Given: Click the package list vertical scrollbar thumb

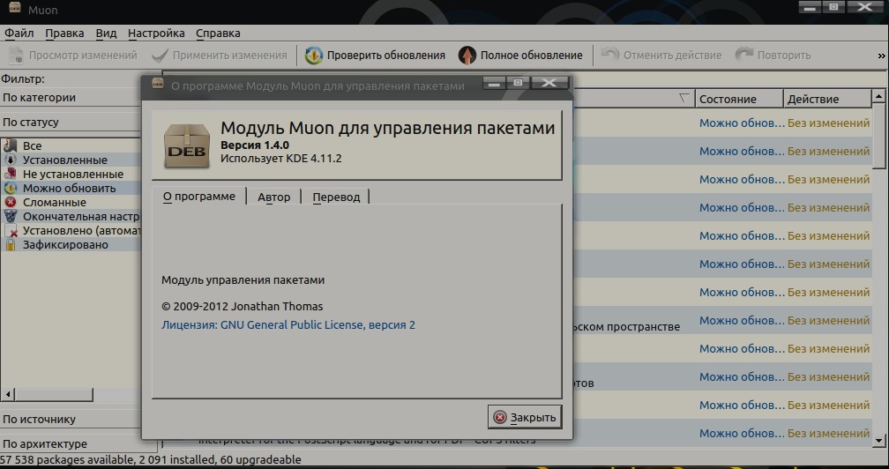Looking at the screenshot, I should [879, 136].
